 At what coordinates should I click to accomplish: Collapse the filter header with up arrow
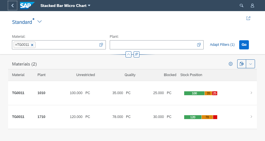[x=128, y=54]
